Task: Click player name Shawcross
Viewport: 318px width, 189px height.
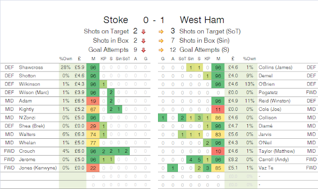Action: click(31, 68)
